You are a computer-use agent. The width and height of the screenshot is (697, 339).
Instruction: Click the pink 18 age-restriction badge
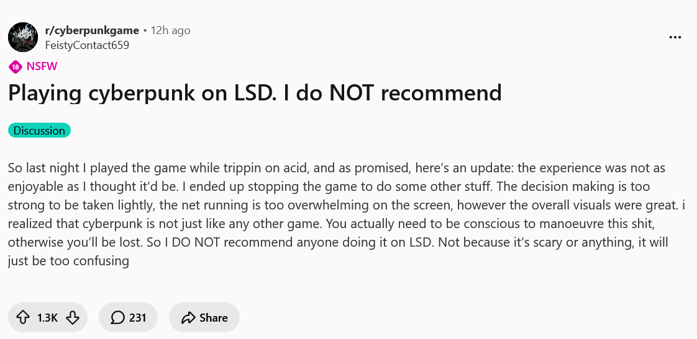[15, 67]
